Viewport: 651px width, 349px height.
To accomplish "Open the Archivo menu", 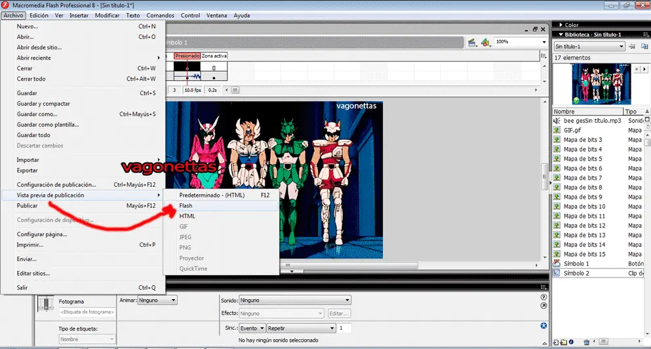I will (13, 15).
